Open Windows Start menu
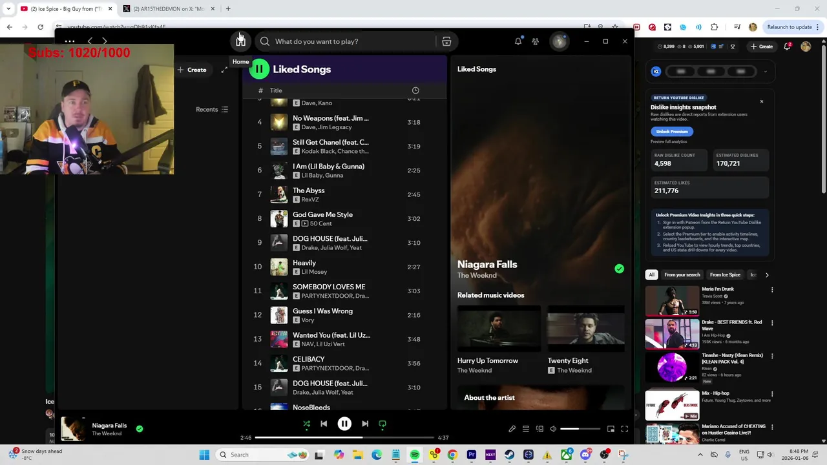This screenshot has width=827, height=465. tap(204, 455)
